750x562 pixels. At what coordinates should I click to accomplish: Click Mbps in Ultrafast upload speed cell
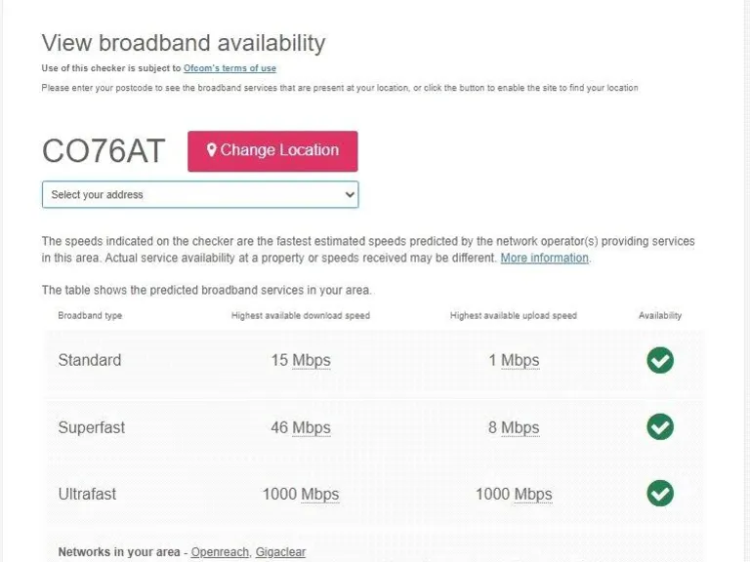pyautogui.click(x=533, y=494)
